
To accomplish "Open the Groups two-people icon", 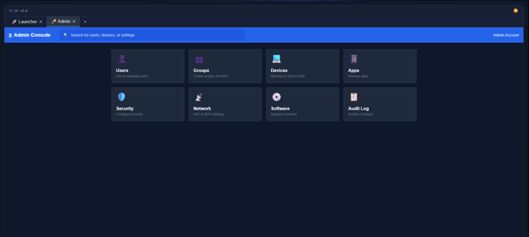I will click(x=199, y=59).
